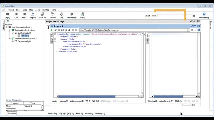This screenshot has width=214, height=120.
Task: Toggle the Inspector side panel
Action: tap(211, 25)
